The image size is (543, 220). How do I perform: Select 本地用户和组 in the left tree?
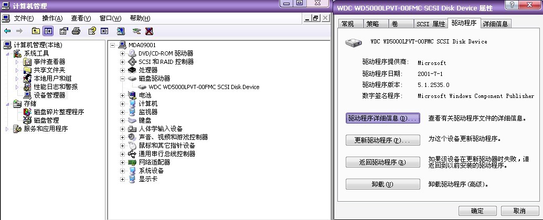point(52,79)
